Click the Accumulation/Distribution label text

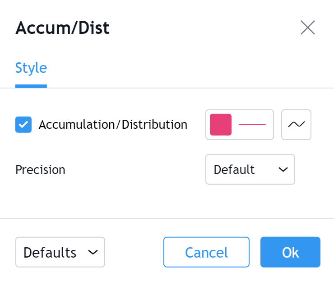(x=113, y=125)
